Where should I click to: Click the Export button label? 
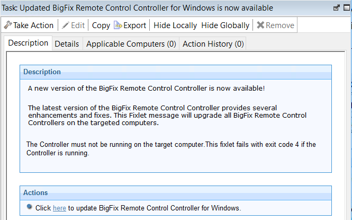point(134,25)
